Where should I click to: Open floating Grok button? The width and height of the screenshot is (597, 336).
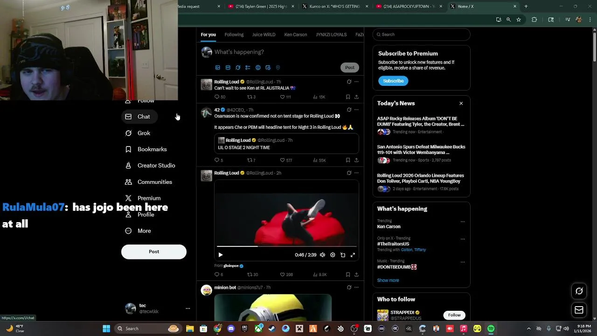[x=579, y=291]
